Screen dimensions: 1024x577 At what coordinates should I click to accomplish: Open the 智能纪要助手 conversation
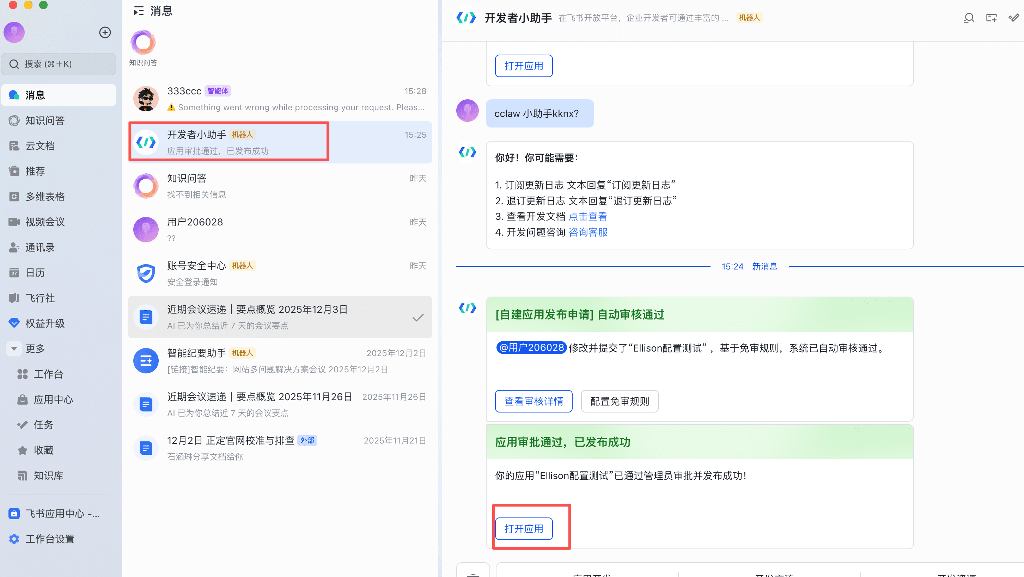click(x=280, y=361)
